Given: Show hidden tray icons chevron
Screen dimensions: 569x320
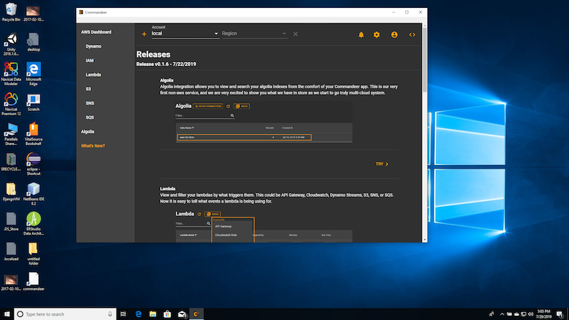Looking at the screenshot, I should [502, 314].
